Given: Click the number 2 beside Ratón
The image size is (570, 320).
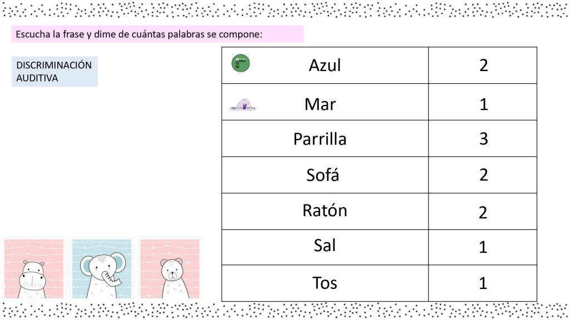Looking at the screenshot, I should [483, 212].
